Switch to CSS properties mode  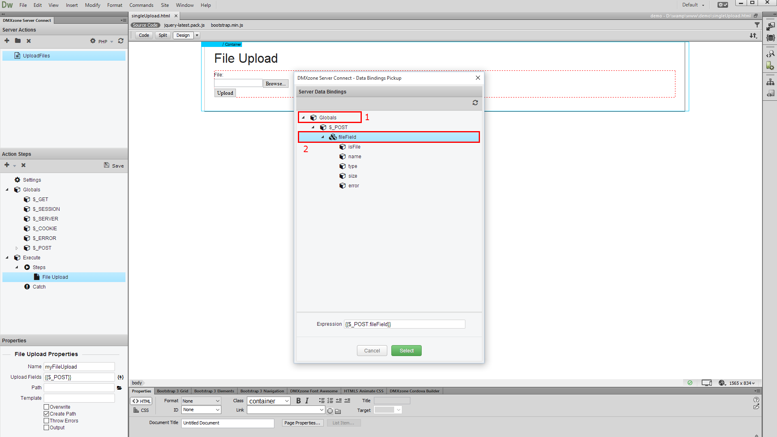click(x=141, y=410)
